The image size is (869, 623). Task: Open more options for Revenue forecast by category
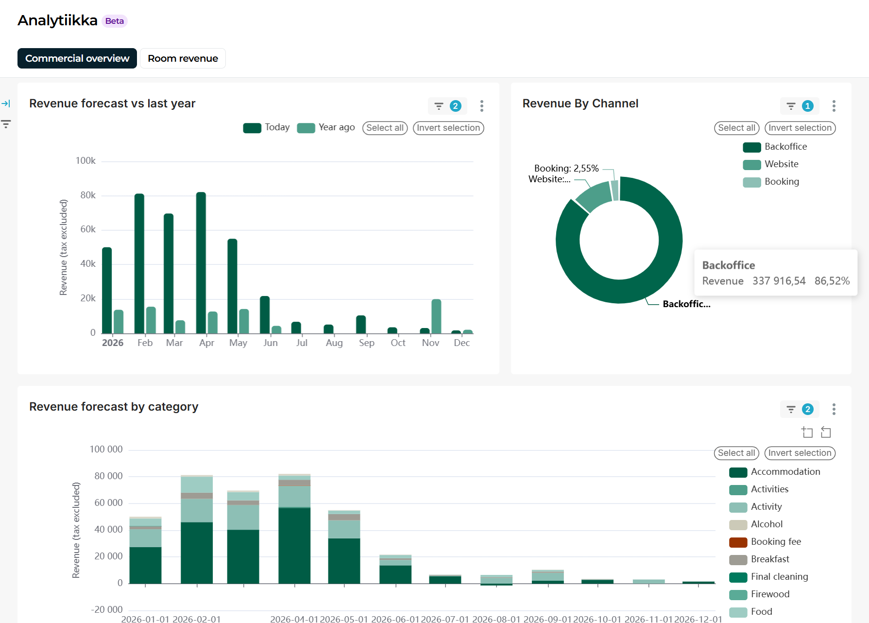click(834, 409)
